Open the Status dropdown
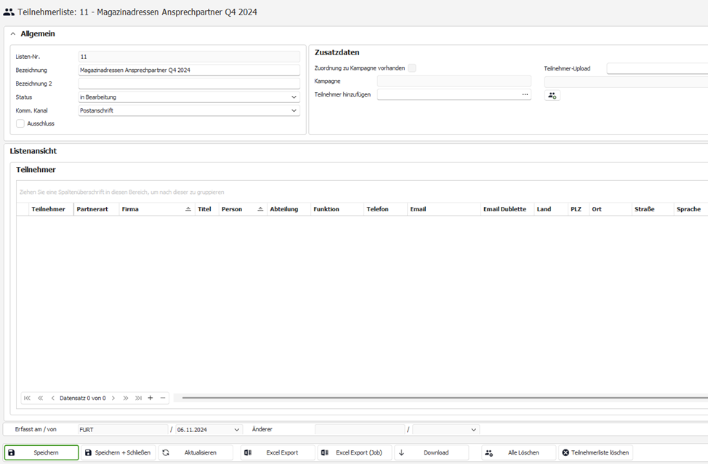The image size is (708, 464). (294, 97)
